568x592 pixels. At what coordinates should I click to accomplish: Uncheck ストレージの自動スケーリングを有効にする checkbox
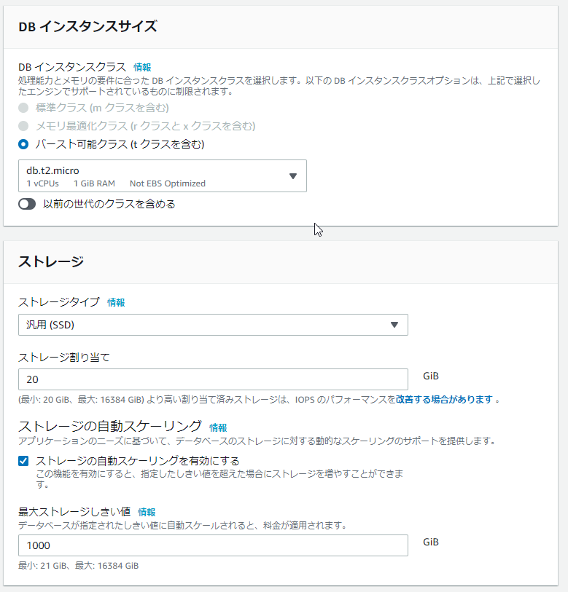pos(23,461)
